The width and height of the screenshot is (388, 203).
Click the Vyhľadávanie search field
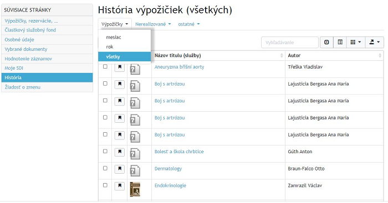290,43
